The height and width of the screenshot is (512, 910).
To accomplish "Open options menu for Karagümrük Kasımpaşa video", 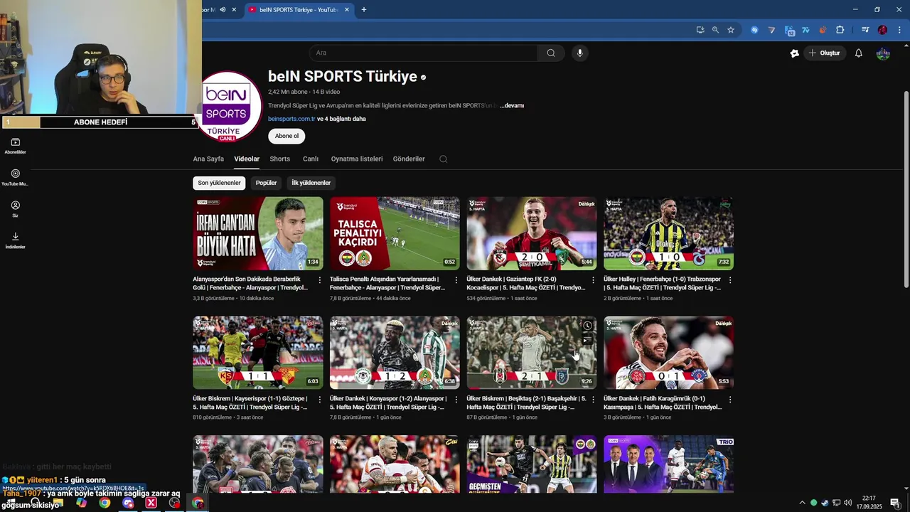I will tap(730, 400).
